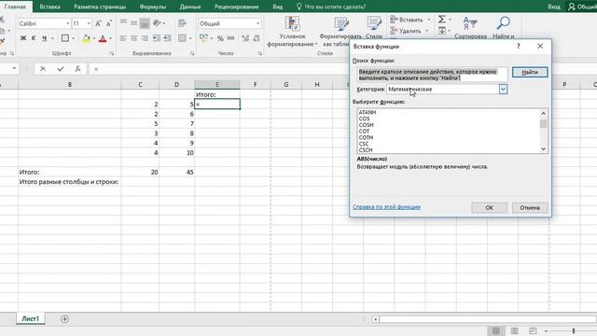The height and width of the screenshot is (336, 597).
Task: Click the fx insert function icon
Action: pos(77,69)
